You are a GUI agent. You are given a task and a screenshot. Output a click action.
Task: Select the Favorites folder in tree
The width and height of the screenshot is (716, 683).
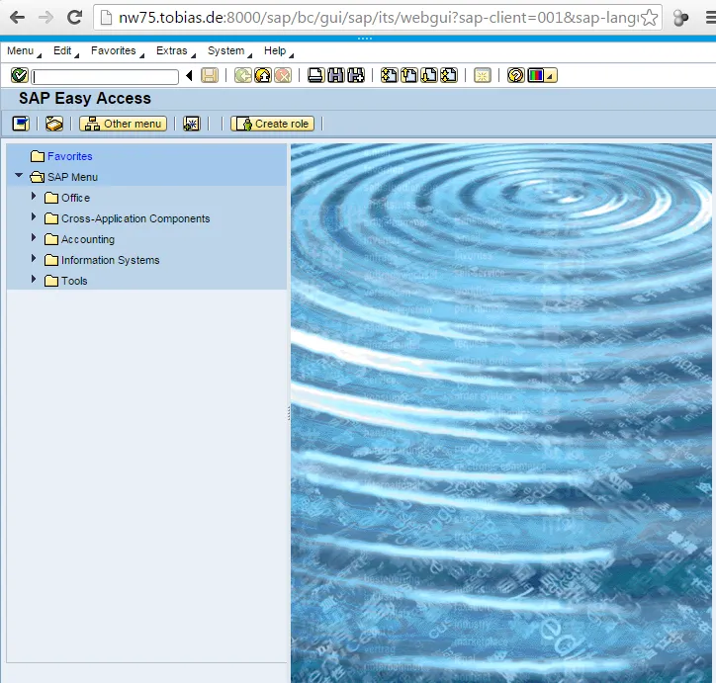click(69, 156)
